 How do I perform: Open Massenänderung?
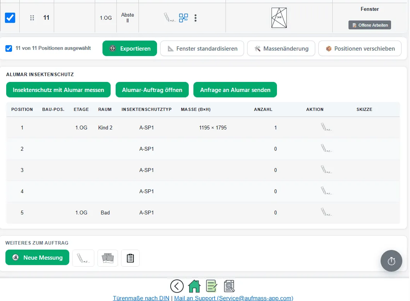tap(281, 48)
